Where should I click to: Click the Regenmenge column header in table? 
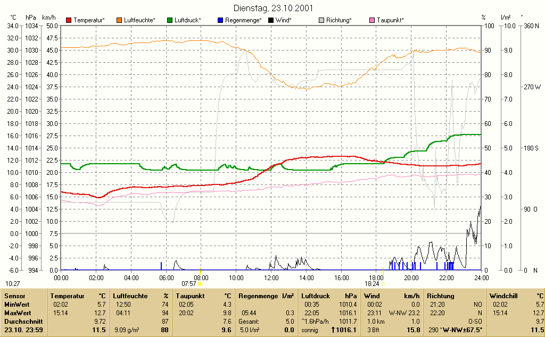(x=258, y=296)
